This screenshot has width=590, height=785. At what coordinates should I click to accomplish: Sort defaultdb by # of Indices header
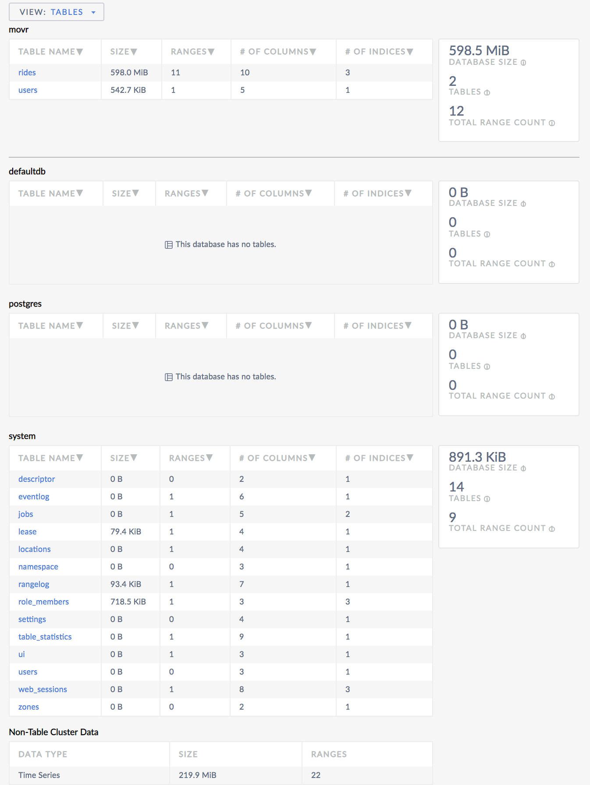377,193
